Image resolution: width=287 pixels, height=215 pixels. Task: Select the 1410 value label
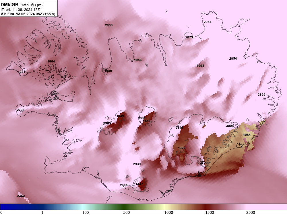pyautogui.click(x=147, y=121)
